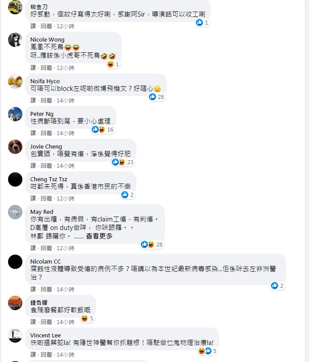The image size is (309, 362).
Task: Open Jovie Cheng's profile name link
Action: click(46, 147)
